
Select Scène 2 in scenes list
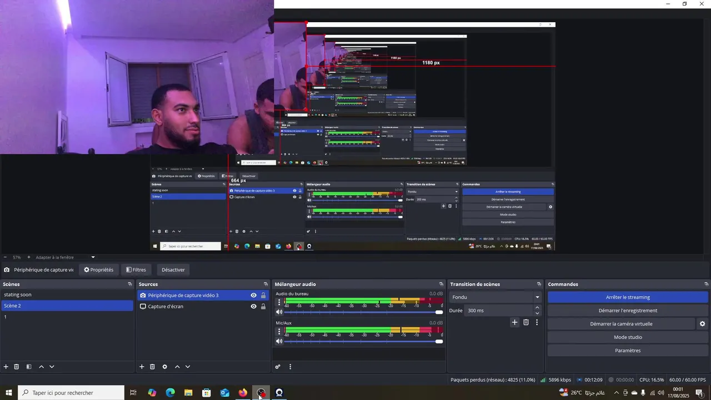[67, 306]
